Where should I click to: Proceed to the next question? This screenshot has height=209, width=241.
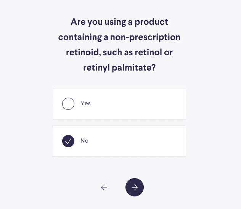135,187
